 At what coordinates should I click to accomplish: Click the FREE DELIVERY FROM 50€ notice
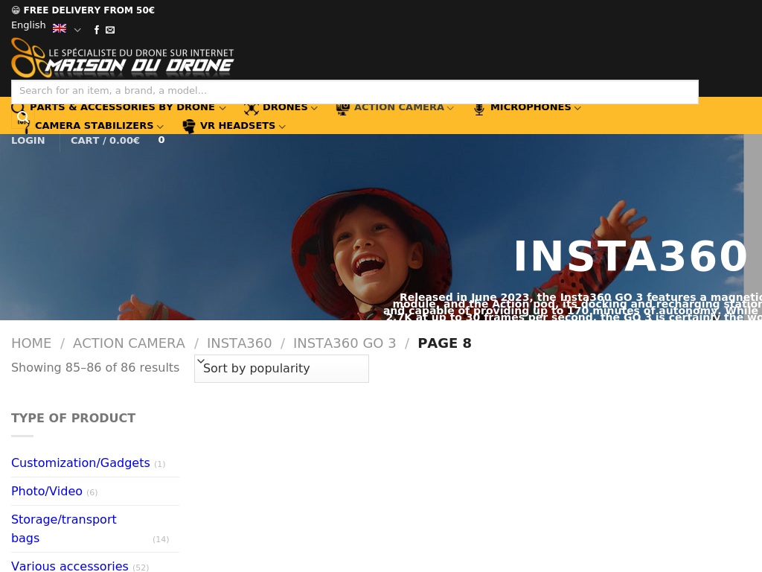tap(89, 10)
